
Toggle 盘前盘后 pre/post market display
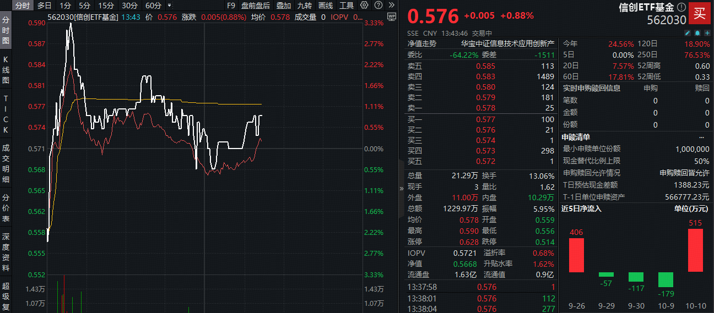click(256, 6)
